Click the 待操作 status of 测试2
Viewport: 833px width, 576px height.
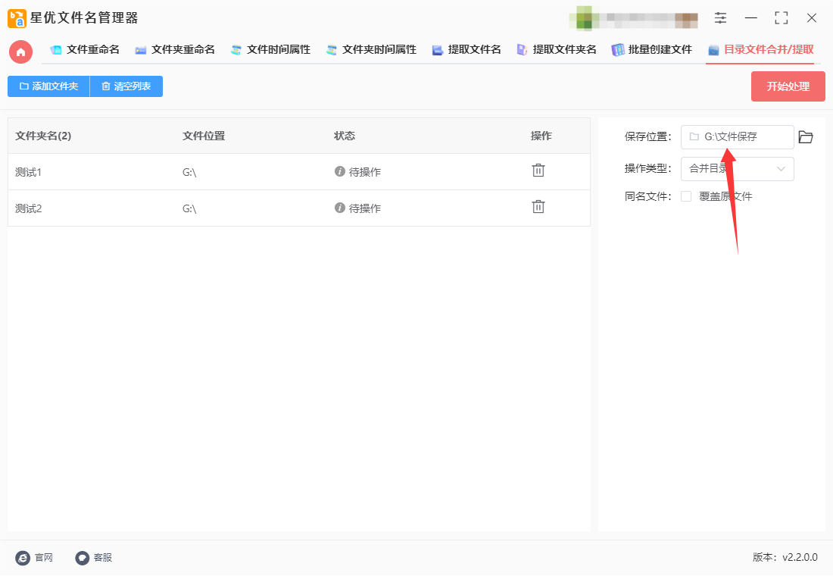pos(357,208)
